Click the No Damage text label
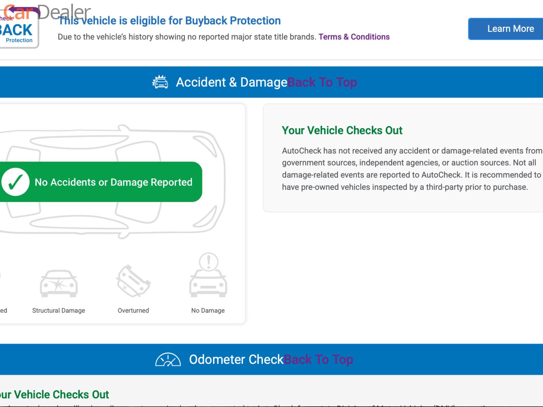Viewport: 543px width, 407px height. pyautogui.click(x=208, y=310)
